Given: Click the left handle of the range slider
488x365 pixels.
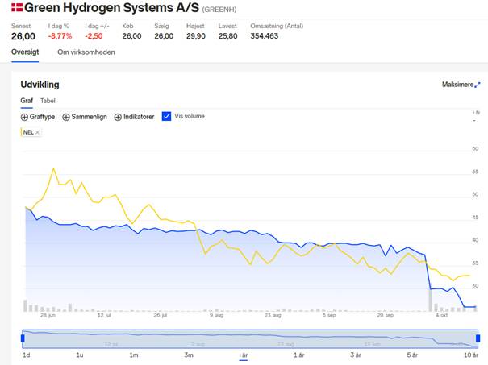Looking at the screenshot, I should [x=23, y=338].
